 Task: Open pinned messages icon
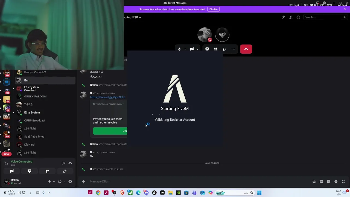(x=284, y=17)
